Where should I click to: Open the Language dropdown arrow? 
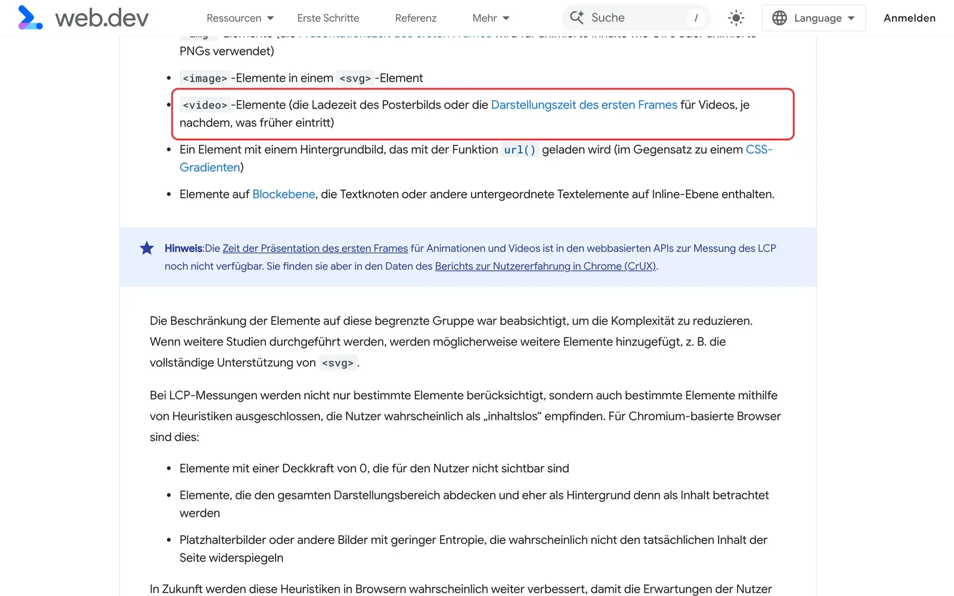click(x=851, y=18)
